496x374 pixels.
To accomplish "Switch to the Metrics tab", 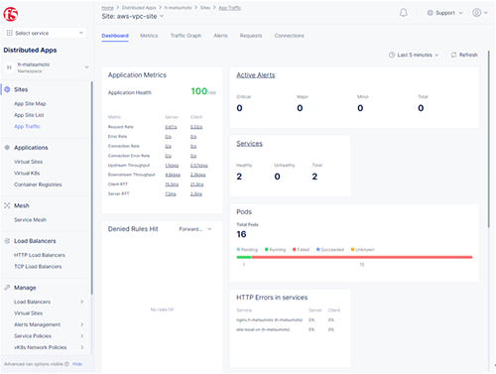I will tap(149, 36).
